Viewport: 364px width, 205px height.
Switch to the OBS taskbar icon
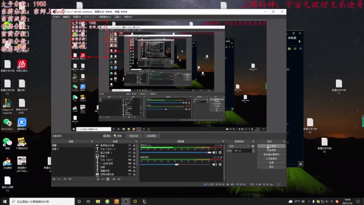126,201
